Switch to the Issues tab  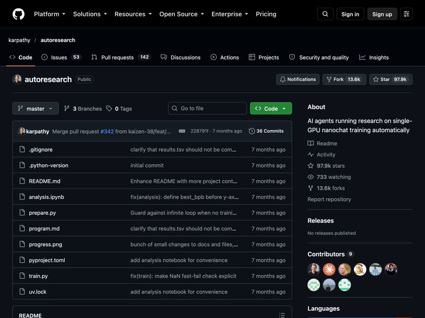pos(61,57)
